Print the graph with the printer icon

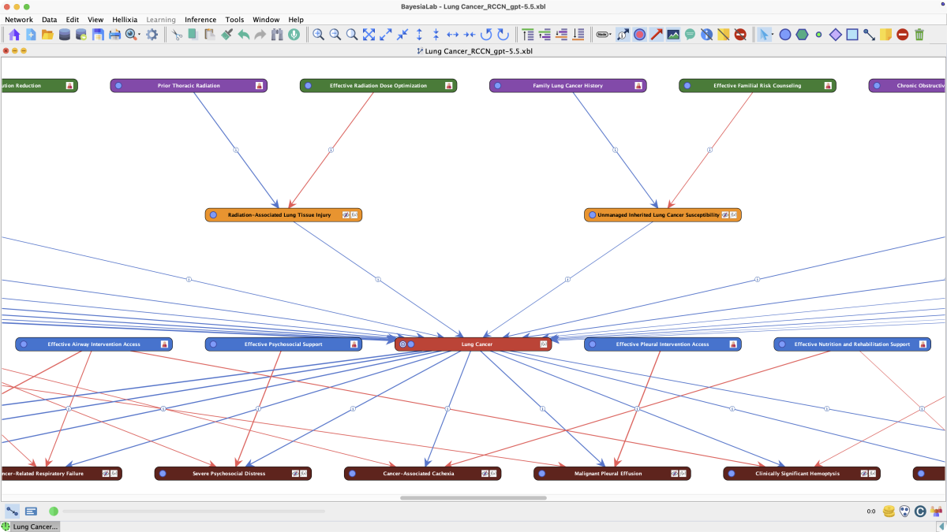tap(114, 35)
